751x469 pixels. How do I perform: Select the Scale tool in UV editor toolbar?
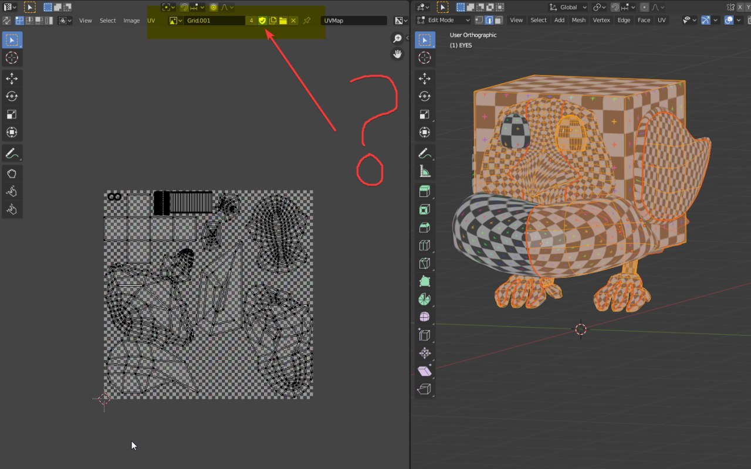pos(12,114)
